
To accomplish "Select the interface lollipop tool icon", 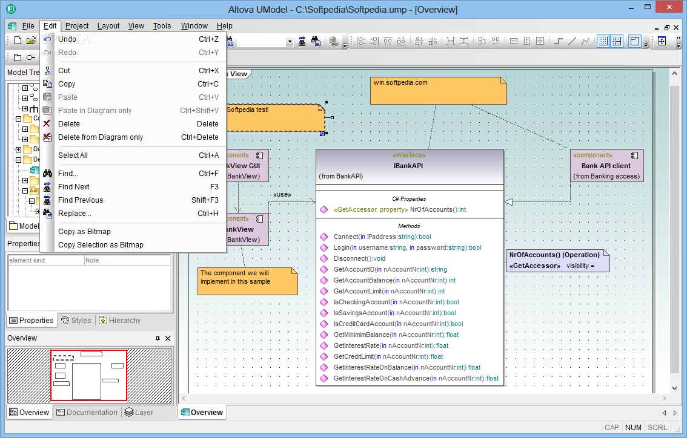I will click(31, 57).
